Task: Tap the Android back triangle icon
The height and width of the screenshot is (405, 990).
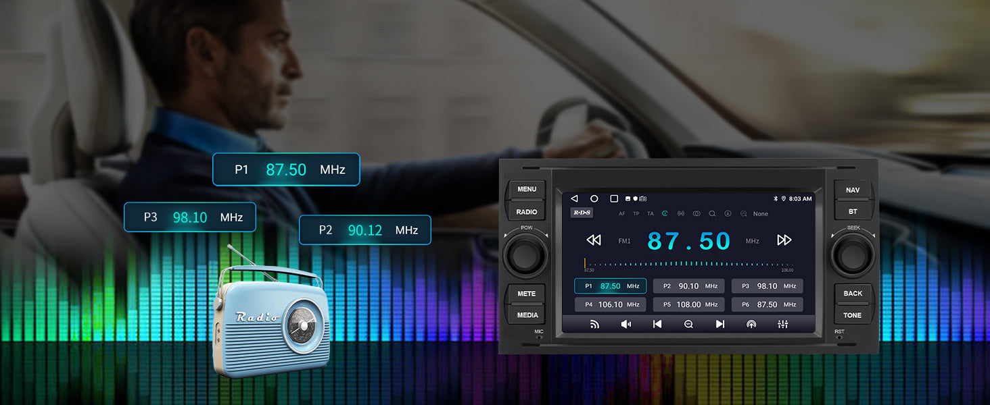Action: tap(575, 198)
